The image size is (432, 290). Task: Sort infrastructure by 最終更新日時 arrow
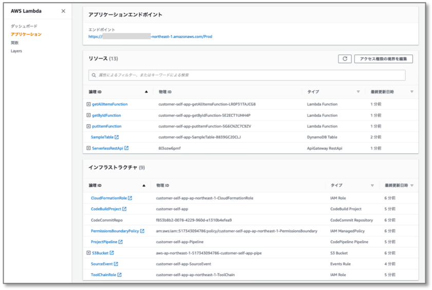(412, 186)
